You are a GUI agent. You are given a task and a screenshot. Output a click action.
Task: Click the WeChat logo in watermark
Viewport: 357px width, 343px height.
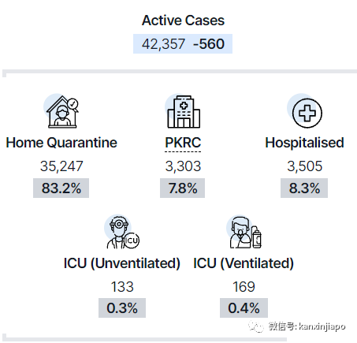coord(256,326)
